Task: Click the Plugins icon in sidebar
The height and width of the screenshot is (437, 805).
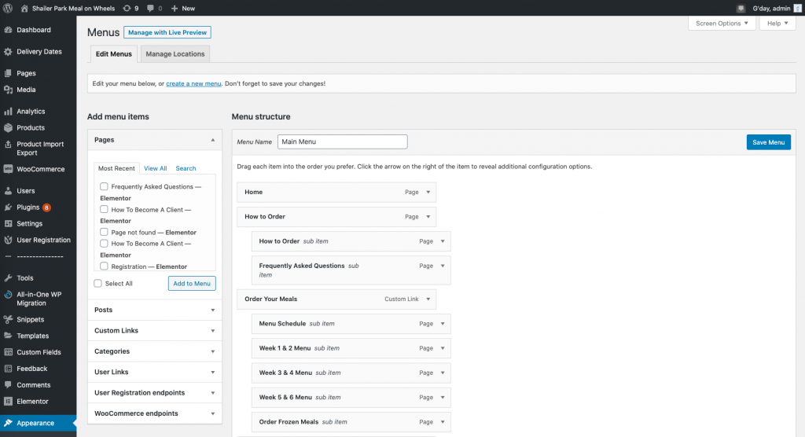Action: click(8, 207)
